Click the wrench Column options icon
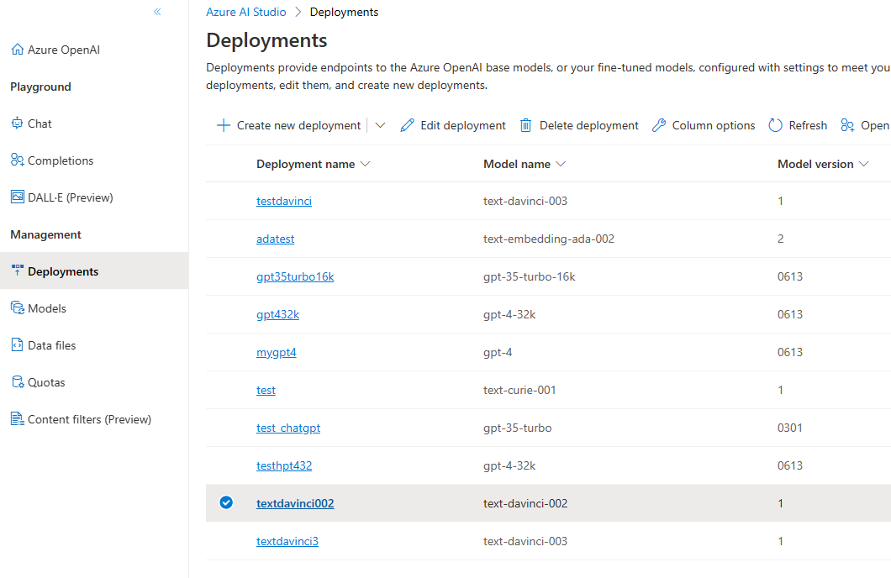891x578 pixels. tap(659, 125)
